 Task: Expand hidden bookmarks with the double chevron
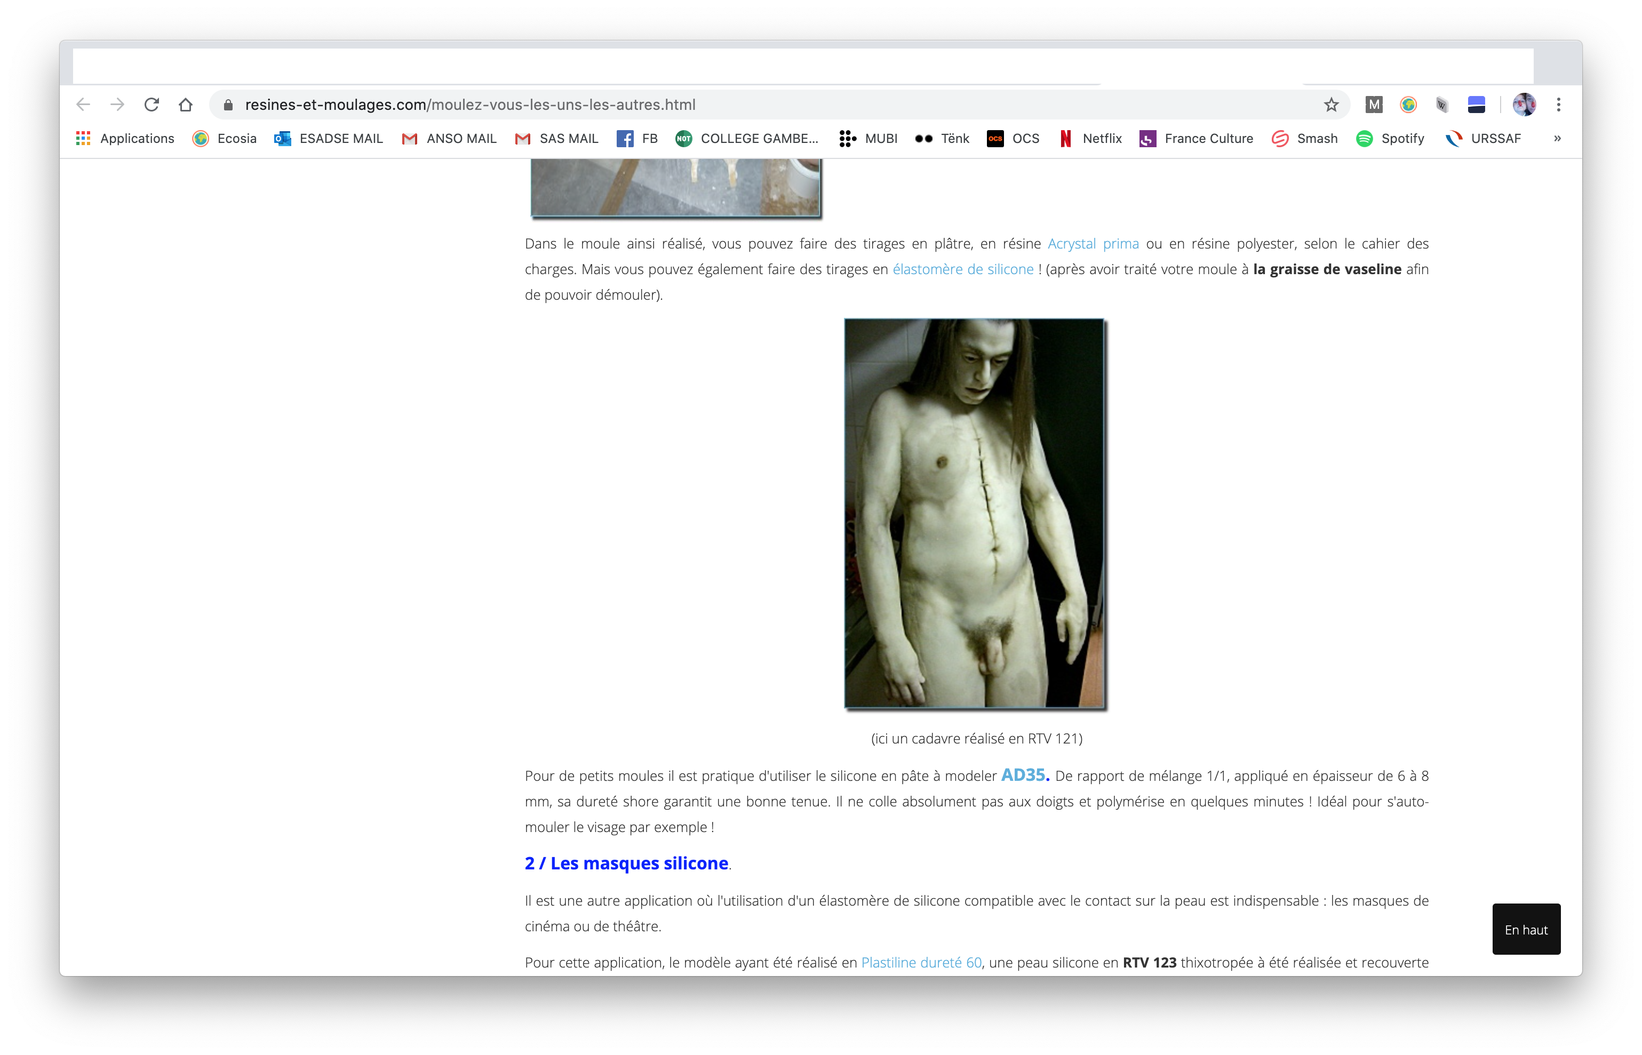(1557, 138)
